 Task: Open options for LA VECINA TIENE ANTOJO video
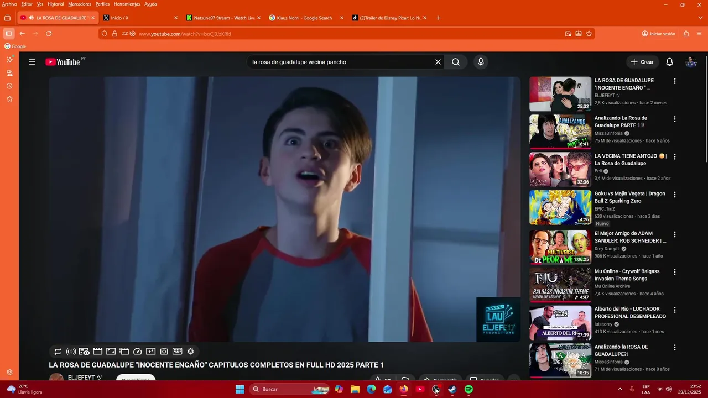674,156
